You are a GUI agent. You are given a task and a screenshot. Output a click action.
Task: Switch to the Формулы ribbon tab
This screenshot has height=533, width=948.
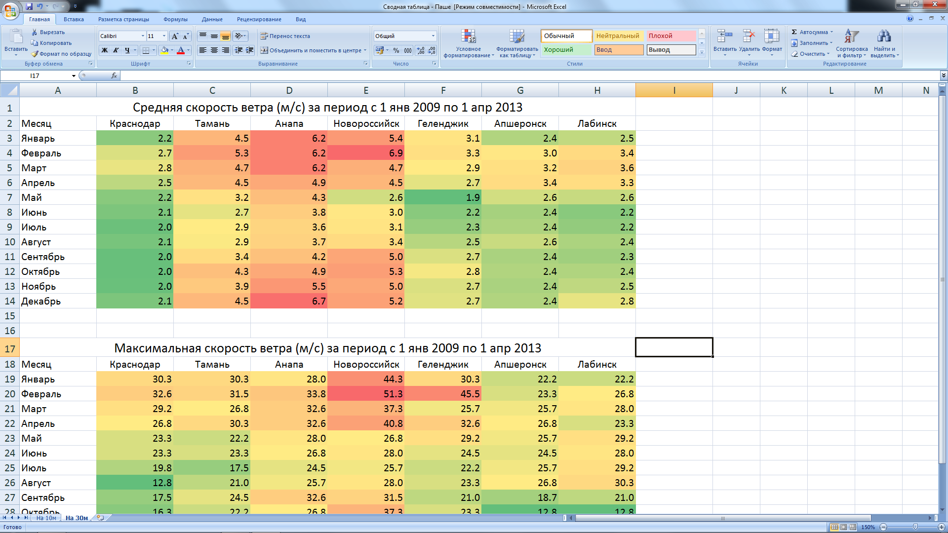pos(175,19)
